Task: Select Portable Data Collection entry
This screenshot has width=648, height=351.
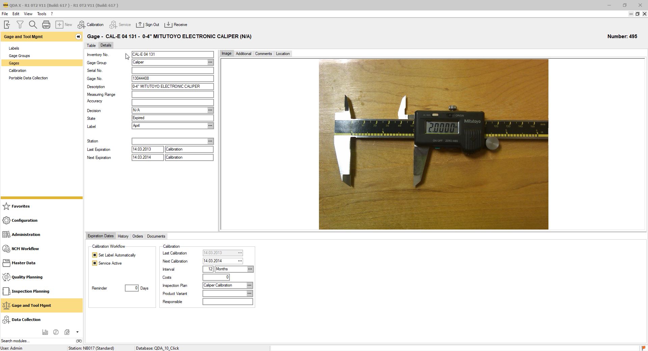Action: click(x=28, y=78)
